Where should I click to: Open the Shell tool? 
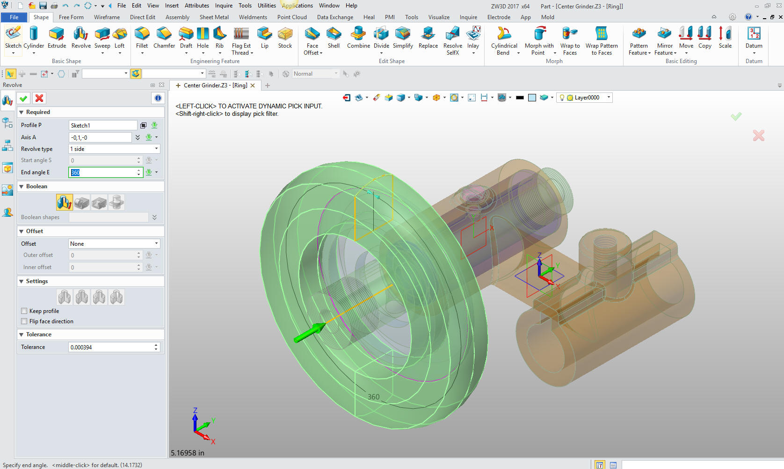pos(334,37)
